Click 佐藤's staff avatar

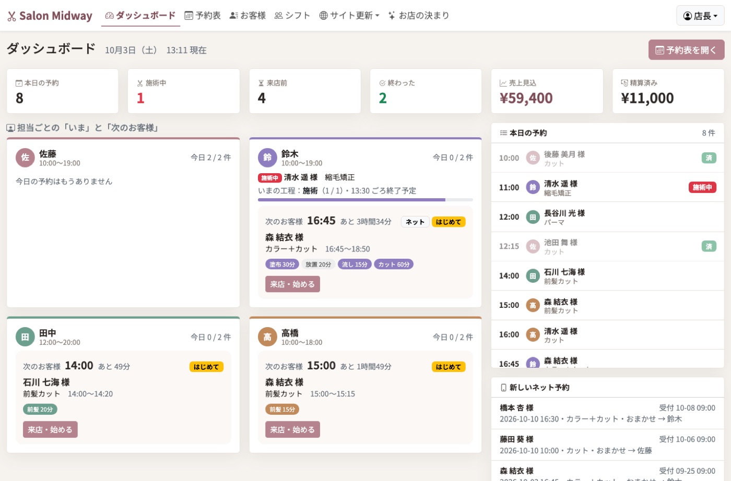click(x=25, y=158)
